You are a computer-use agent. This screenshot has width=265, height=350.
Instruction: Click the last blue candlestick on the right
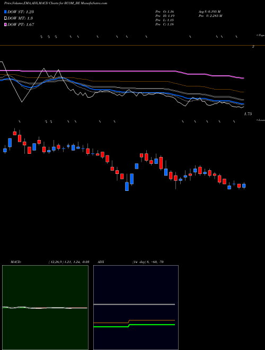coord(244,186)
